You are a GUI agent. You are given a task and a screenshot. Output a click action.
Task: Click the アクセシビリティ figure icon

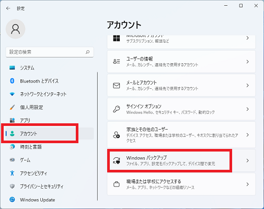[12, 173]
